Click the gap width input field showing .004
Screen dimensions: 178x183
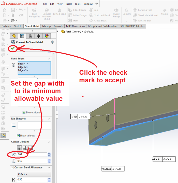click(x=32, y=154)
